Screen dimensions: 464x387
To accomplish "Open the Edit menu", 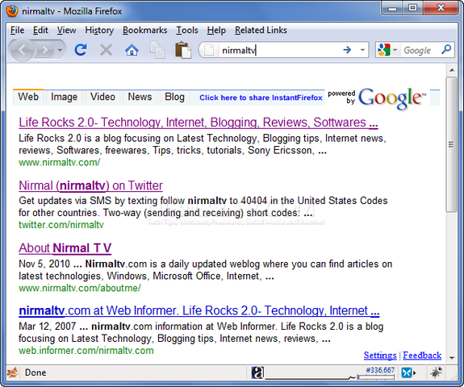I will coord(40,30).
